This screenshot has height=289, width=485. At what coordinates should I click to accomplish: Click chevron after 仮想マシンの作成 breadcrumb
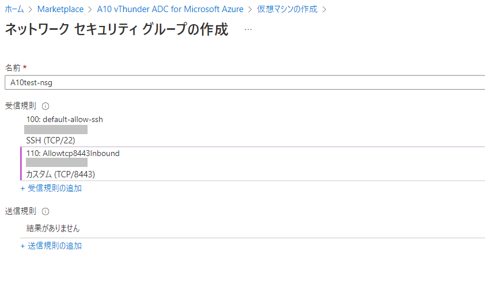pos(324,9)
